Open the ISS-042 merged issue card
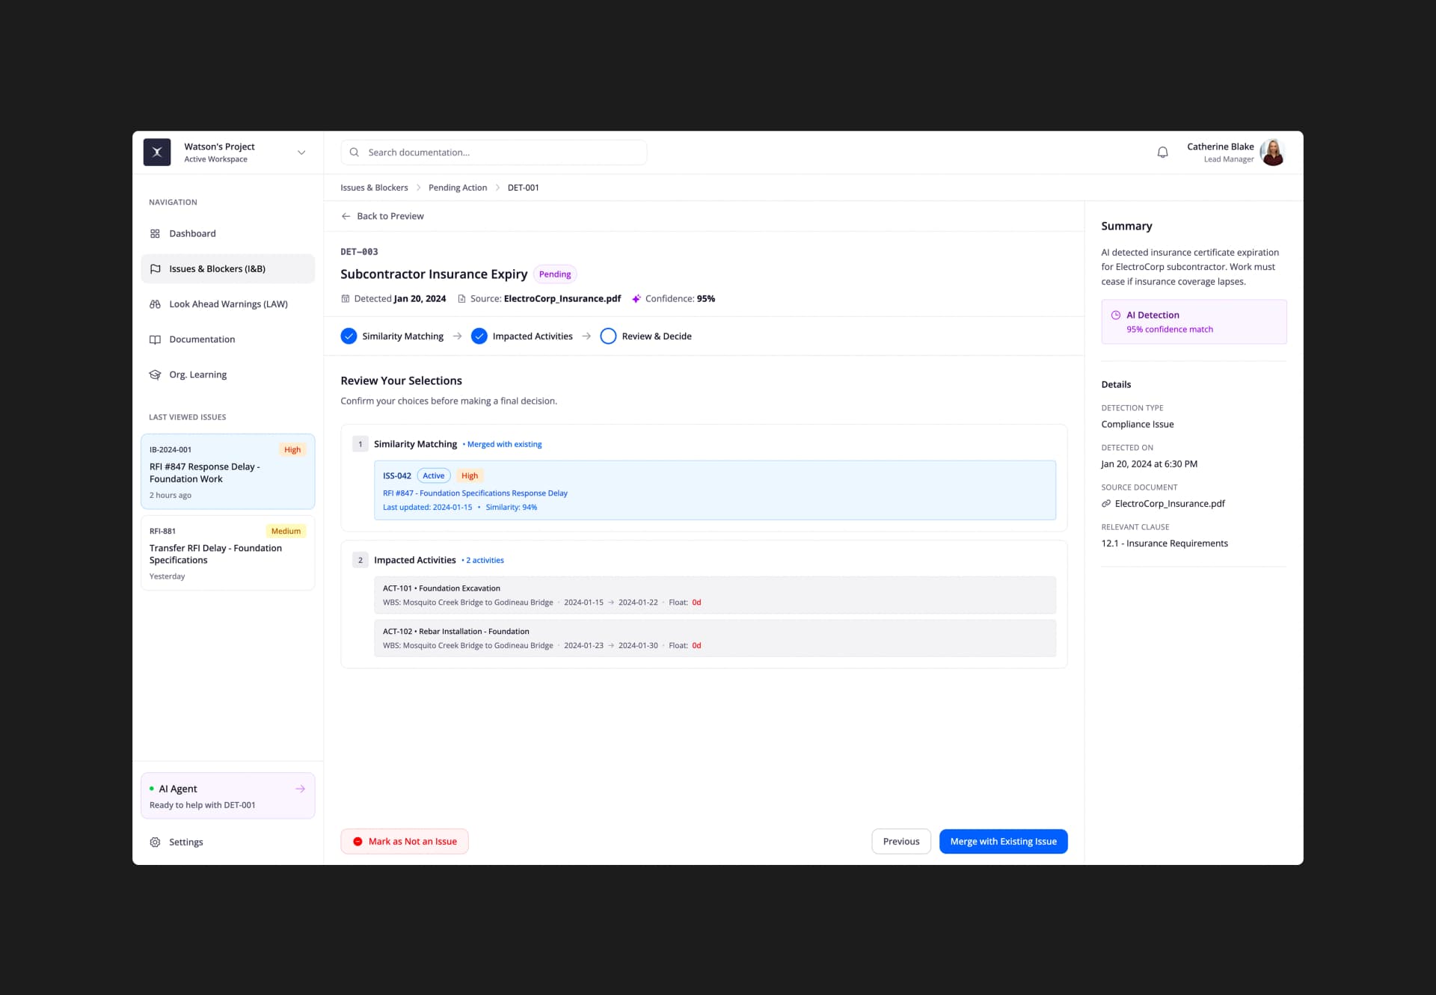1436x995 pixels. [x=715, y=490]
